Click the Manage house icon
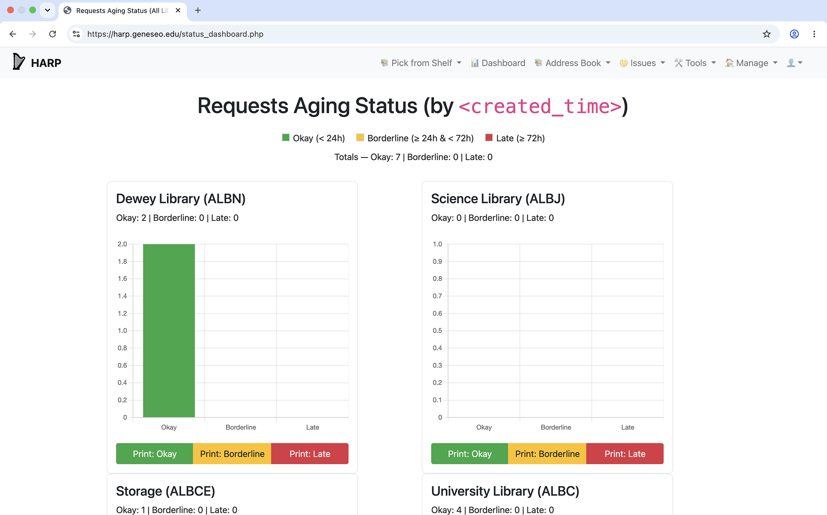This screenshot has height=515, width=827. point(729,63)
